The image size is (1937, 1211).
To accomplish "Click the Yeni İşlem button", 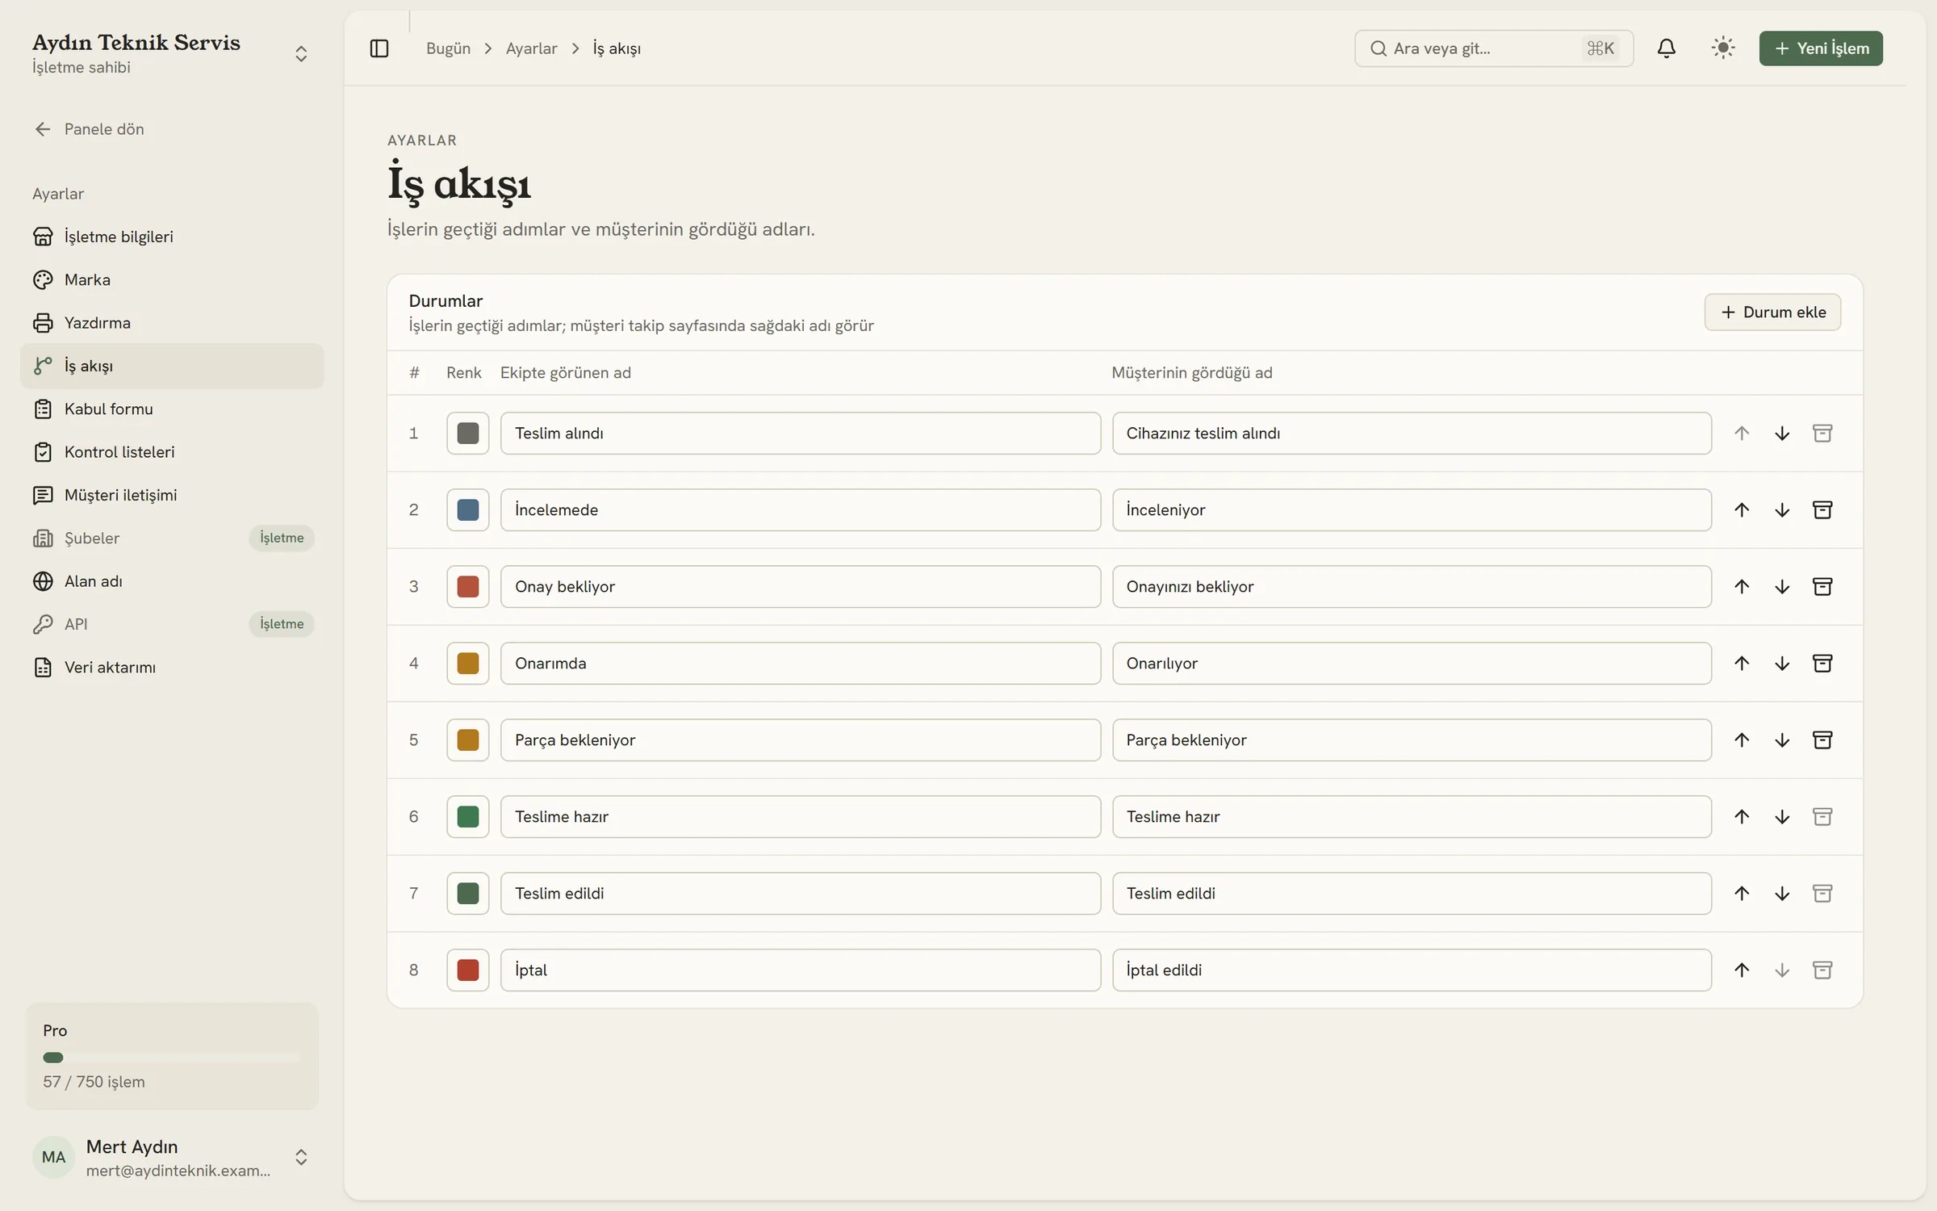I will 1820,48.
